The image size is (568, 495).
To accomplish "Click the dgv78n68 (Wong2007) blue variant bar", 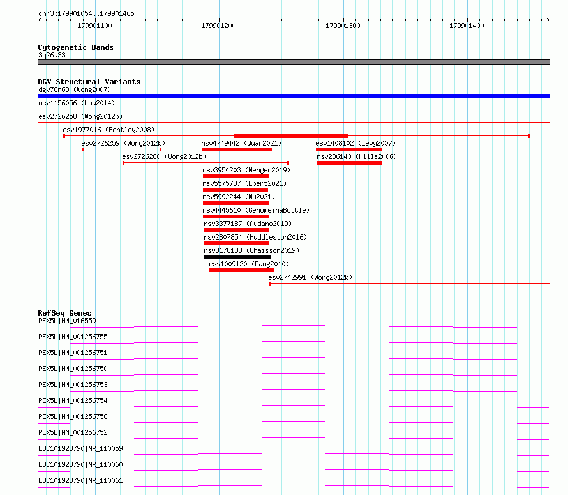I will pos(294,96).
